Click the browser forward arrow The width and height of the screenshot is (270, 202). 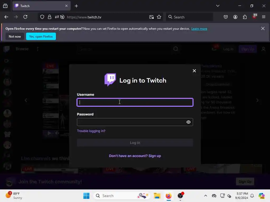[x=16, y=17]
